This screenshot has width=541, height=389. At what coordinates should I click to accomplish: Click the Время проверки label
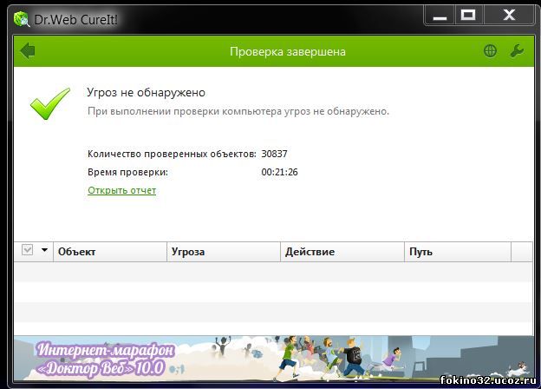tap(127, 172)
